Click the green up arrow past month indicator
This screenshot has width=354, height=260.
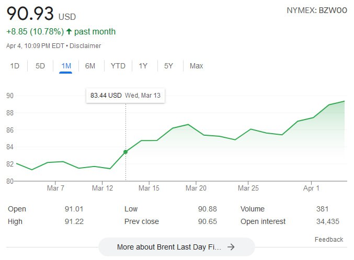click(68, 32)
